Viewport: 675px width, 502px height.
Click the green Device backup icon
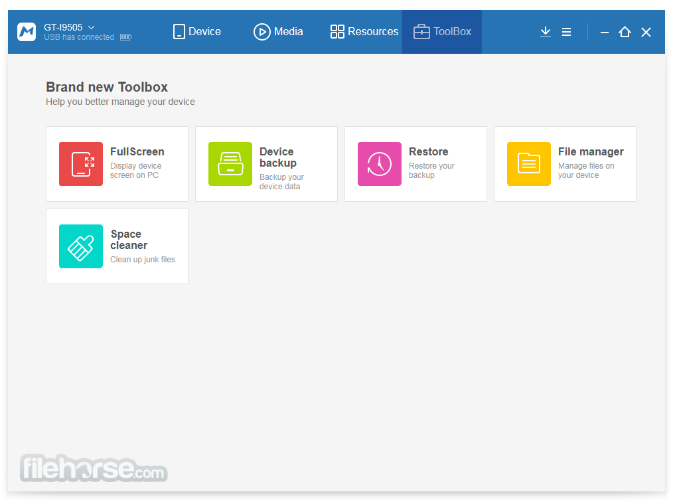[x=230, y=164]
